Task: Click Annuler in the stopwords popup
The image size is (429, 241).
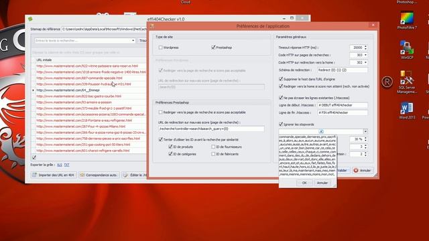Action: [322, 183]
